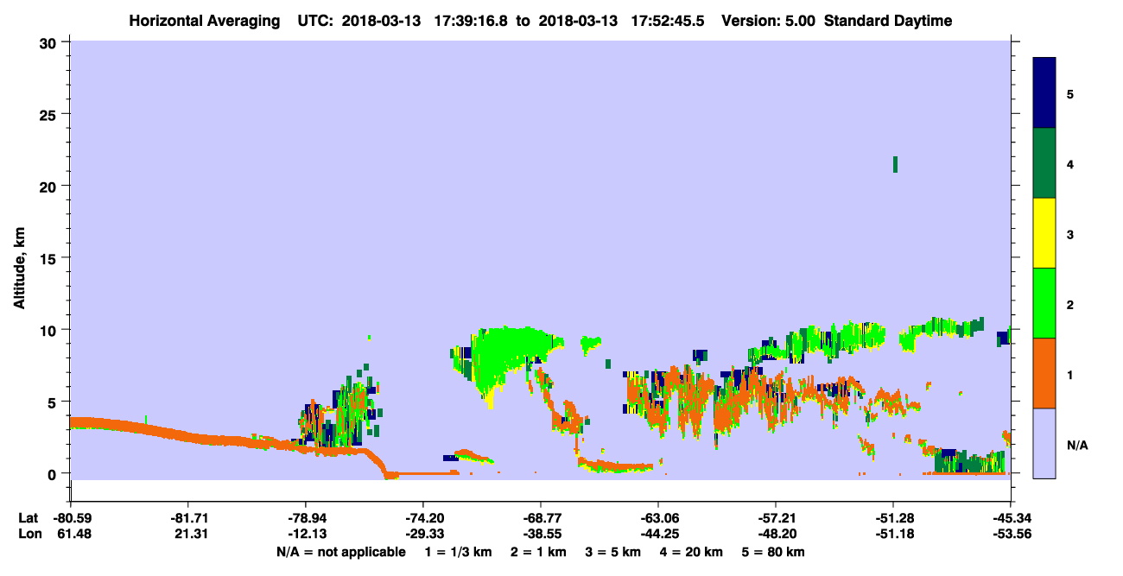Click the isolated green feature near 21 km
This screenshot has width=1123, height=576.
pos(895,164)
